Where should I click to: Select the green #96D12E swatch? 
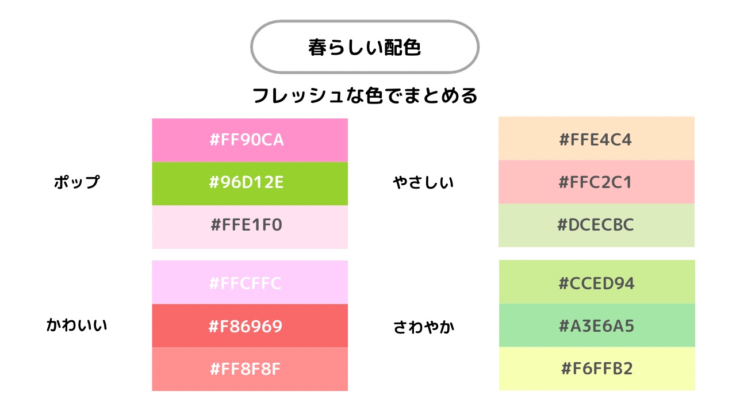pos(250,183)
